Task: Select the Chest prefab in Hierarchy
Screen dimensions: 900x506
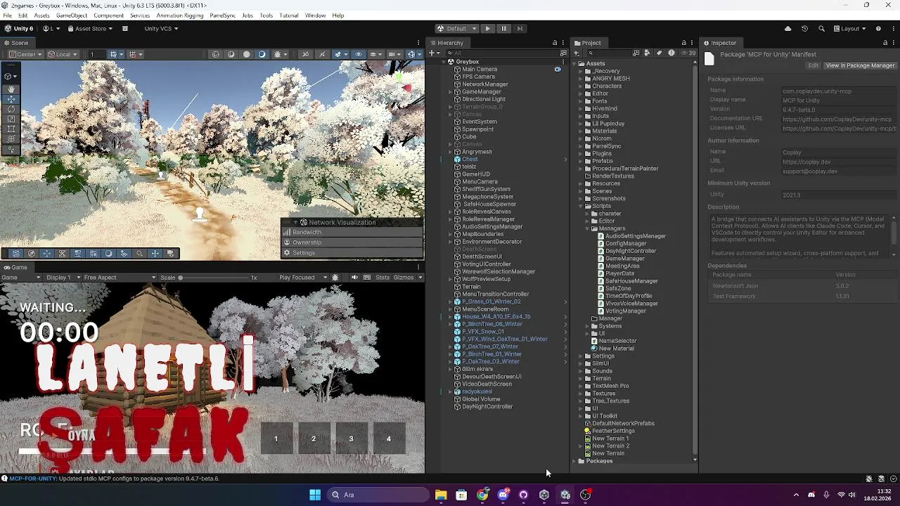Action: tap(470, 160)
